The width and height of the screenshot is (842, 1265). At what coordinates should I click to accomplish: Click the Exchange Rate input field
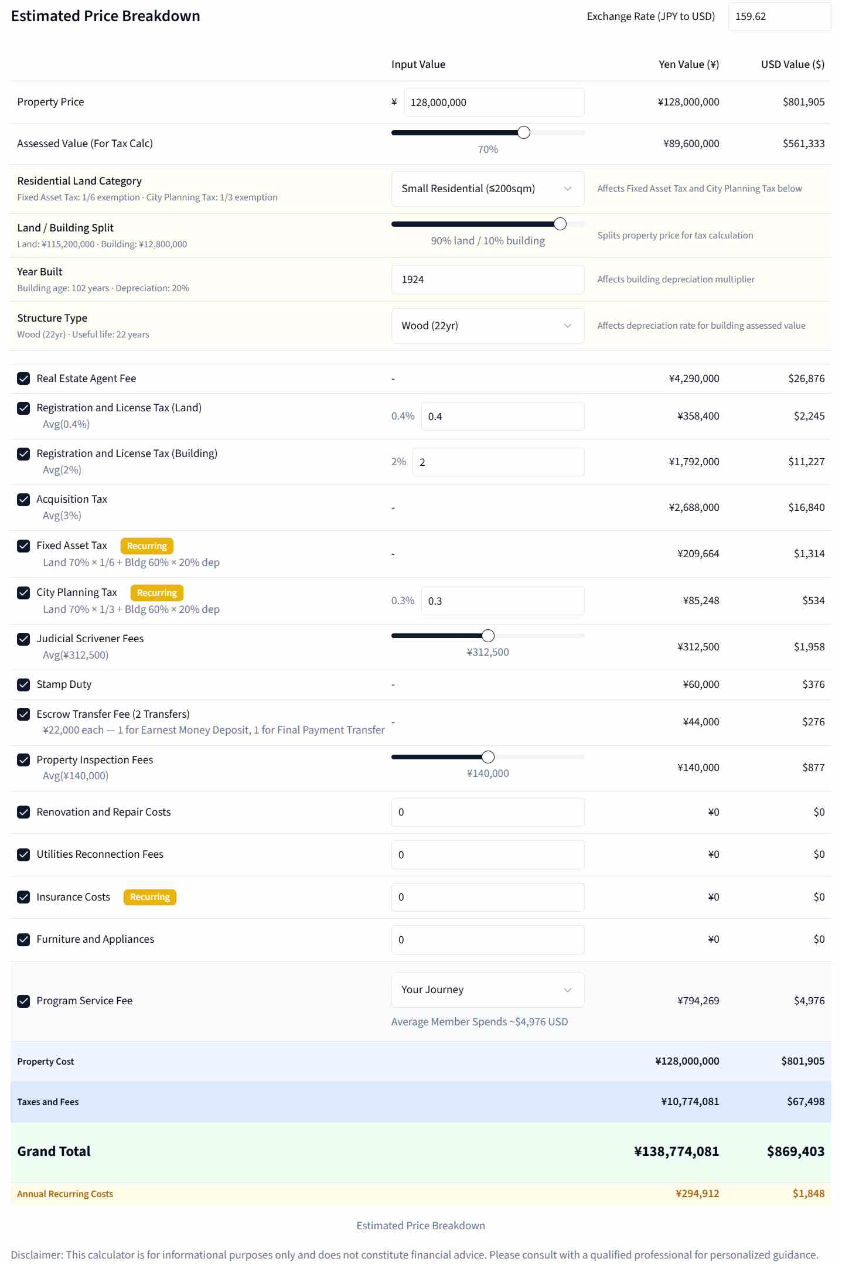(778, 16)
